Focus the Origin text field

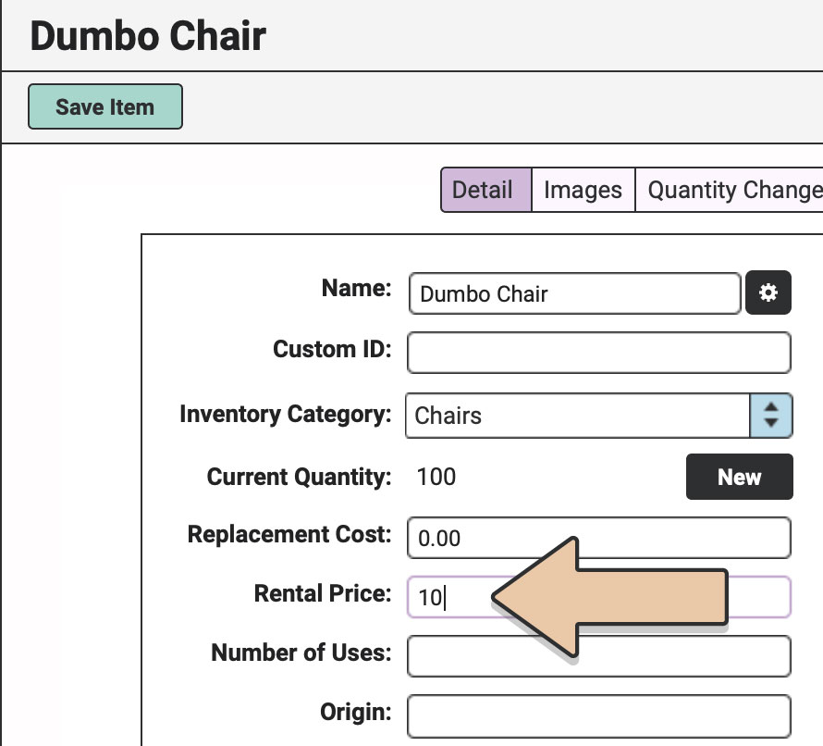click(x=599, y=716)
